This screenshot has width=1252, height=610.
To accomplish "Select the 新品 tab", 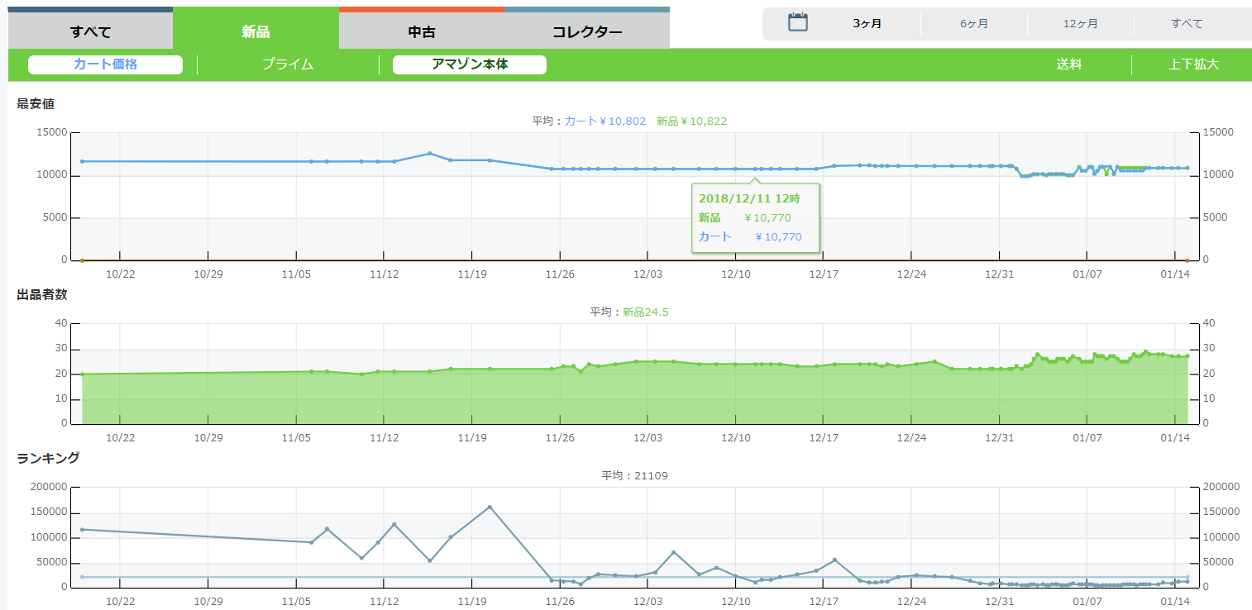I will coord(256,32).
